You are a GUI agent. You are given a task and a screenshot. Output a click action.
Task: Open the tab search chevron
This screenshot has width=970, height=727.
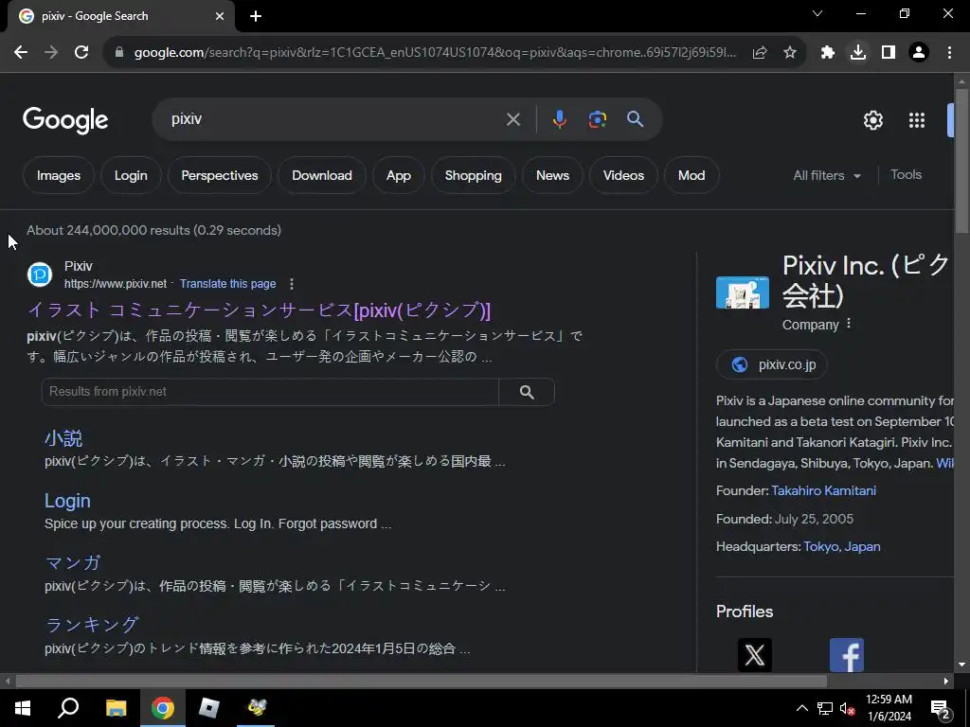(817, 13)
